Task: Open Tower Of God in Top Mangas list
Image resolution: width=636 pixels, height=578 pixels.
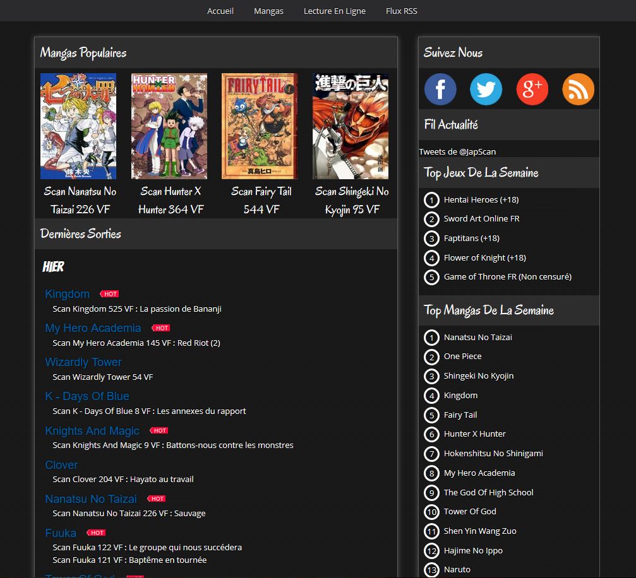Action: (x=470, y=511)
